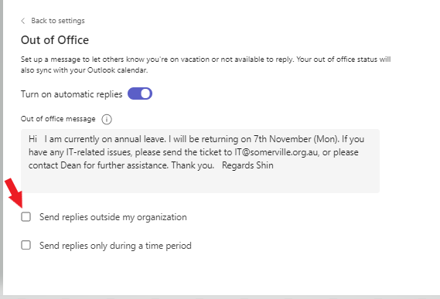440x299 pixels.
Task: Click the Send replies only during a time period label text
Action: (115, 246)
